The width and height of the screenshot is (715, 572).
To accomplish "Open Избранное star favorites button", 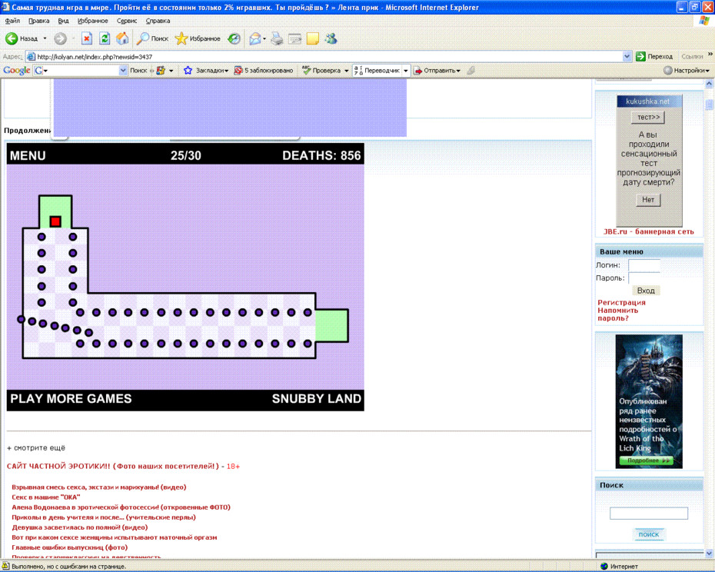I will (x=198, y=38).
